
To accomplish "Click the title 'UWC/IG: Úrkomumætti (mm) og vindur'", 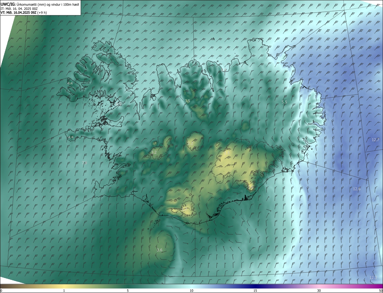I will click(40, 4).
